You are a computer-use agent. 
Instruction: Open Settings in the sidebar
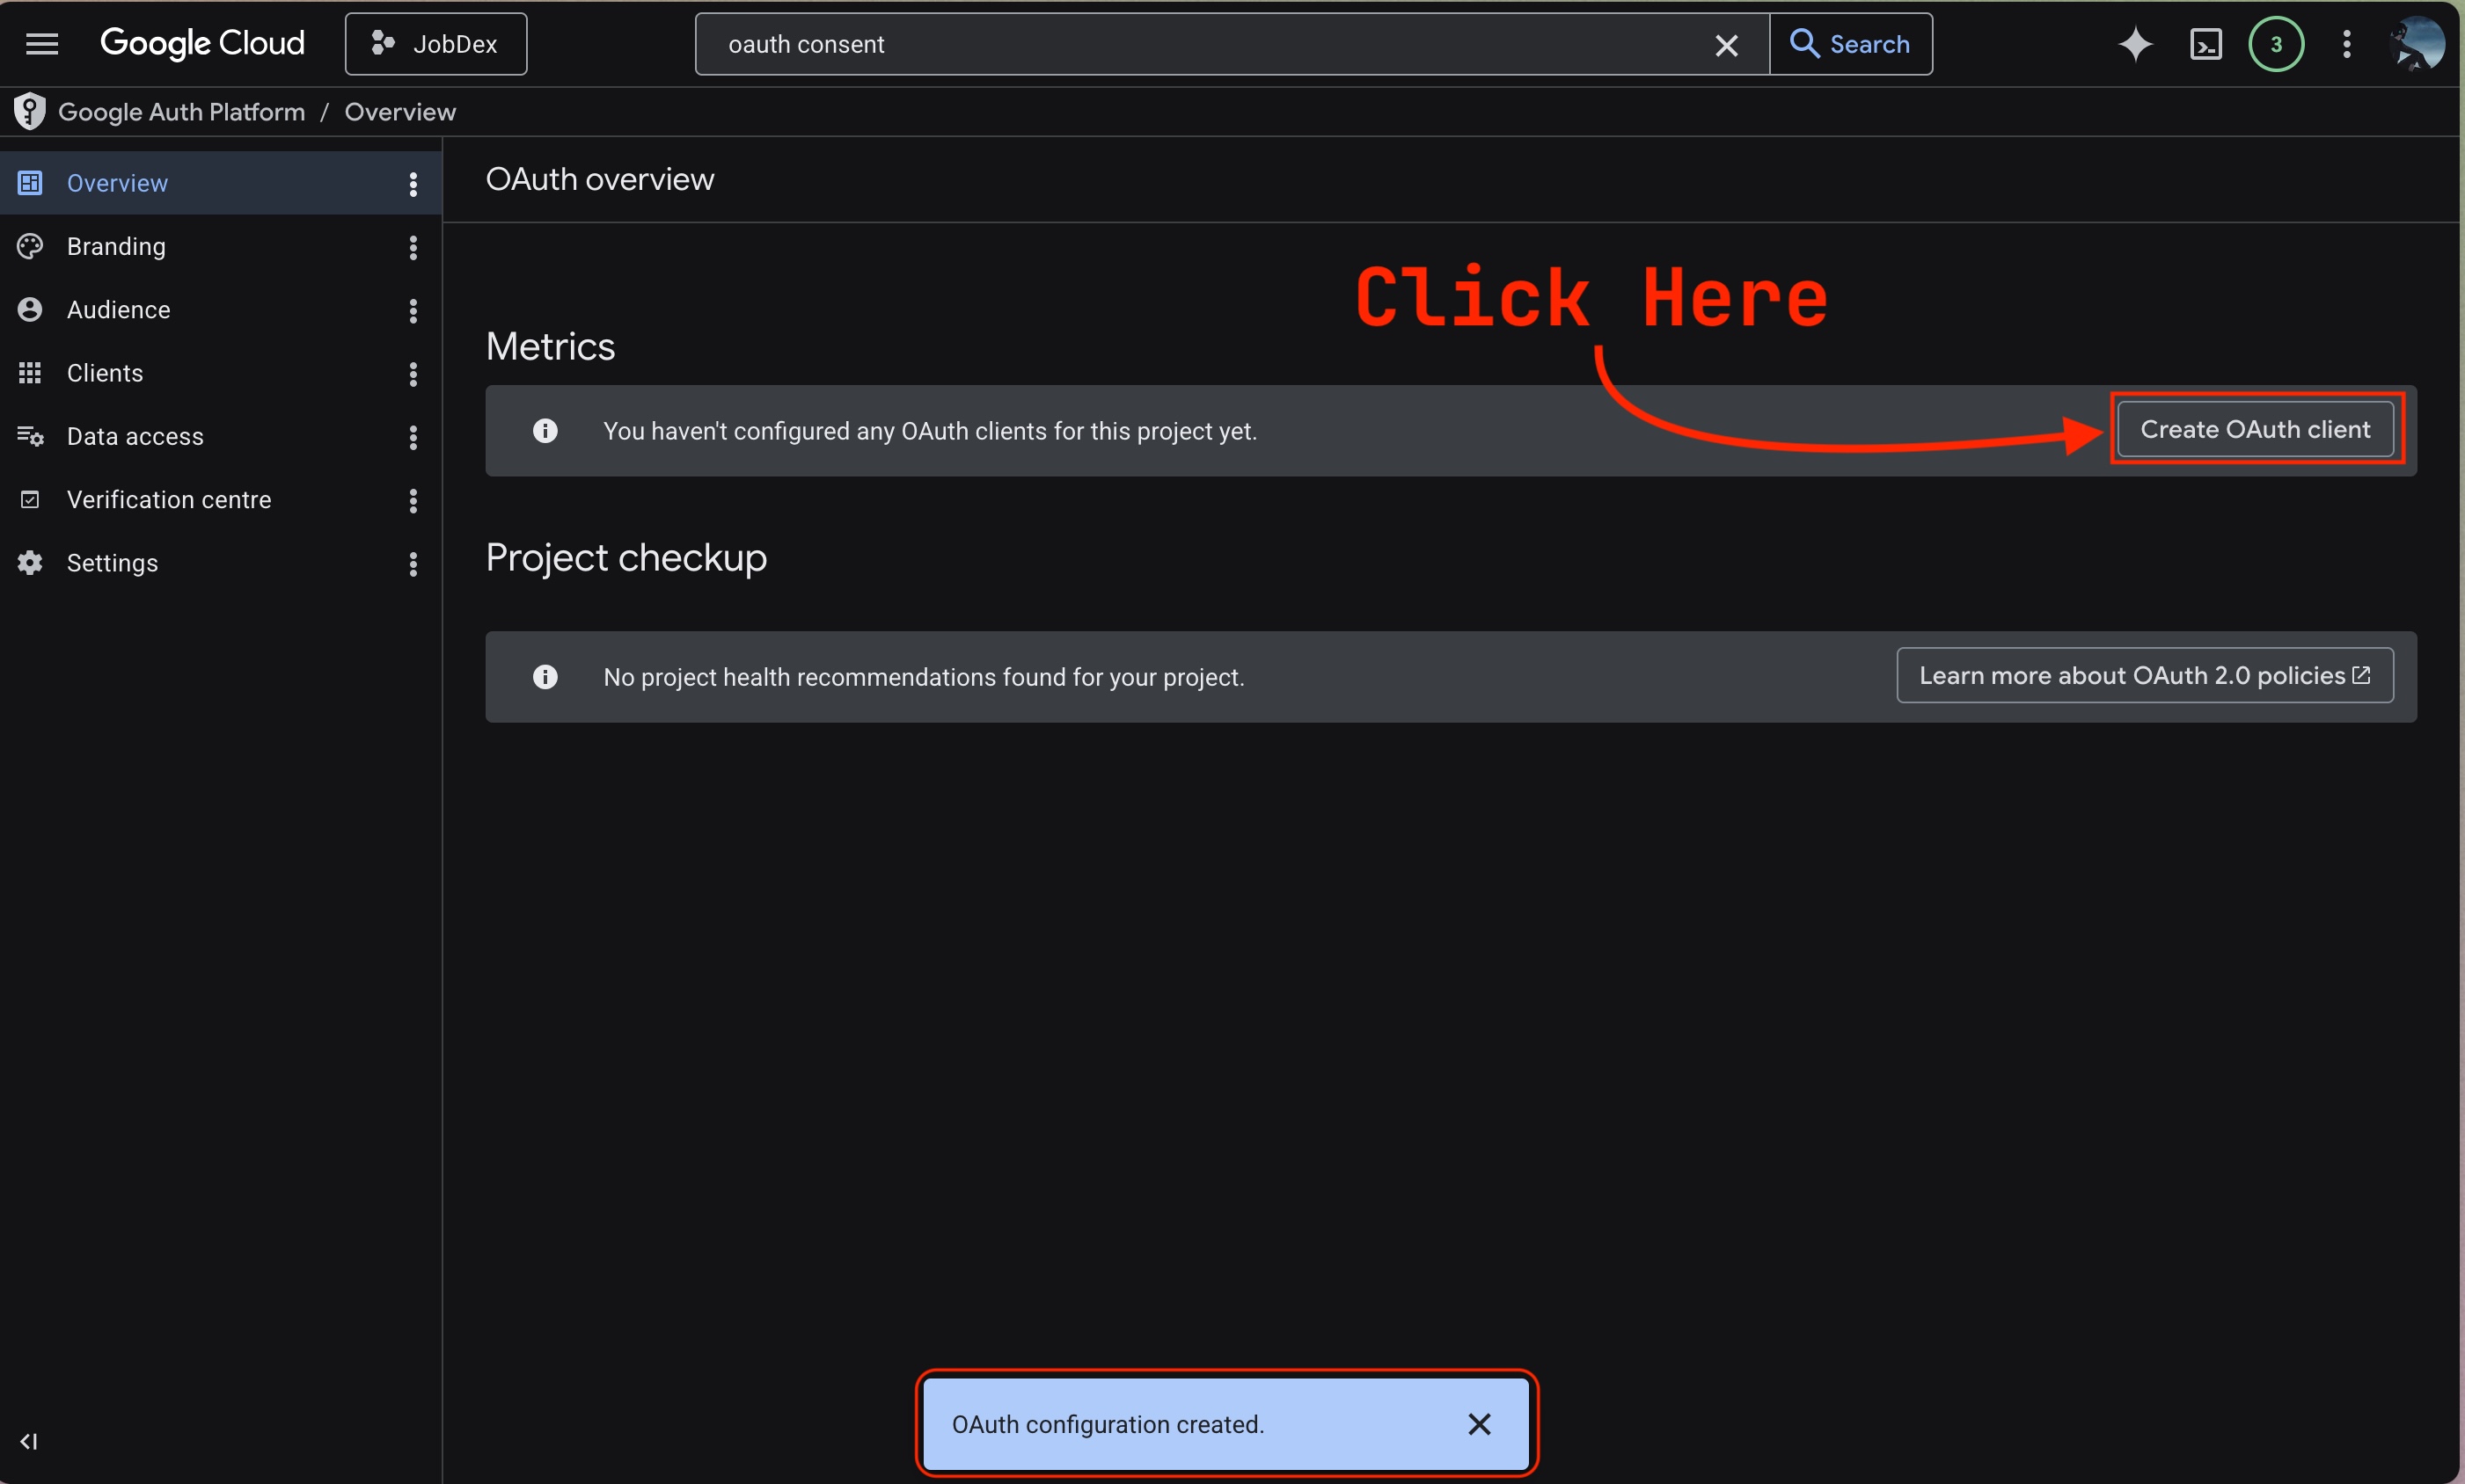pyautogui.click(x=220, y=563)
